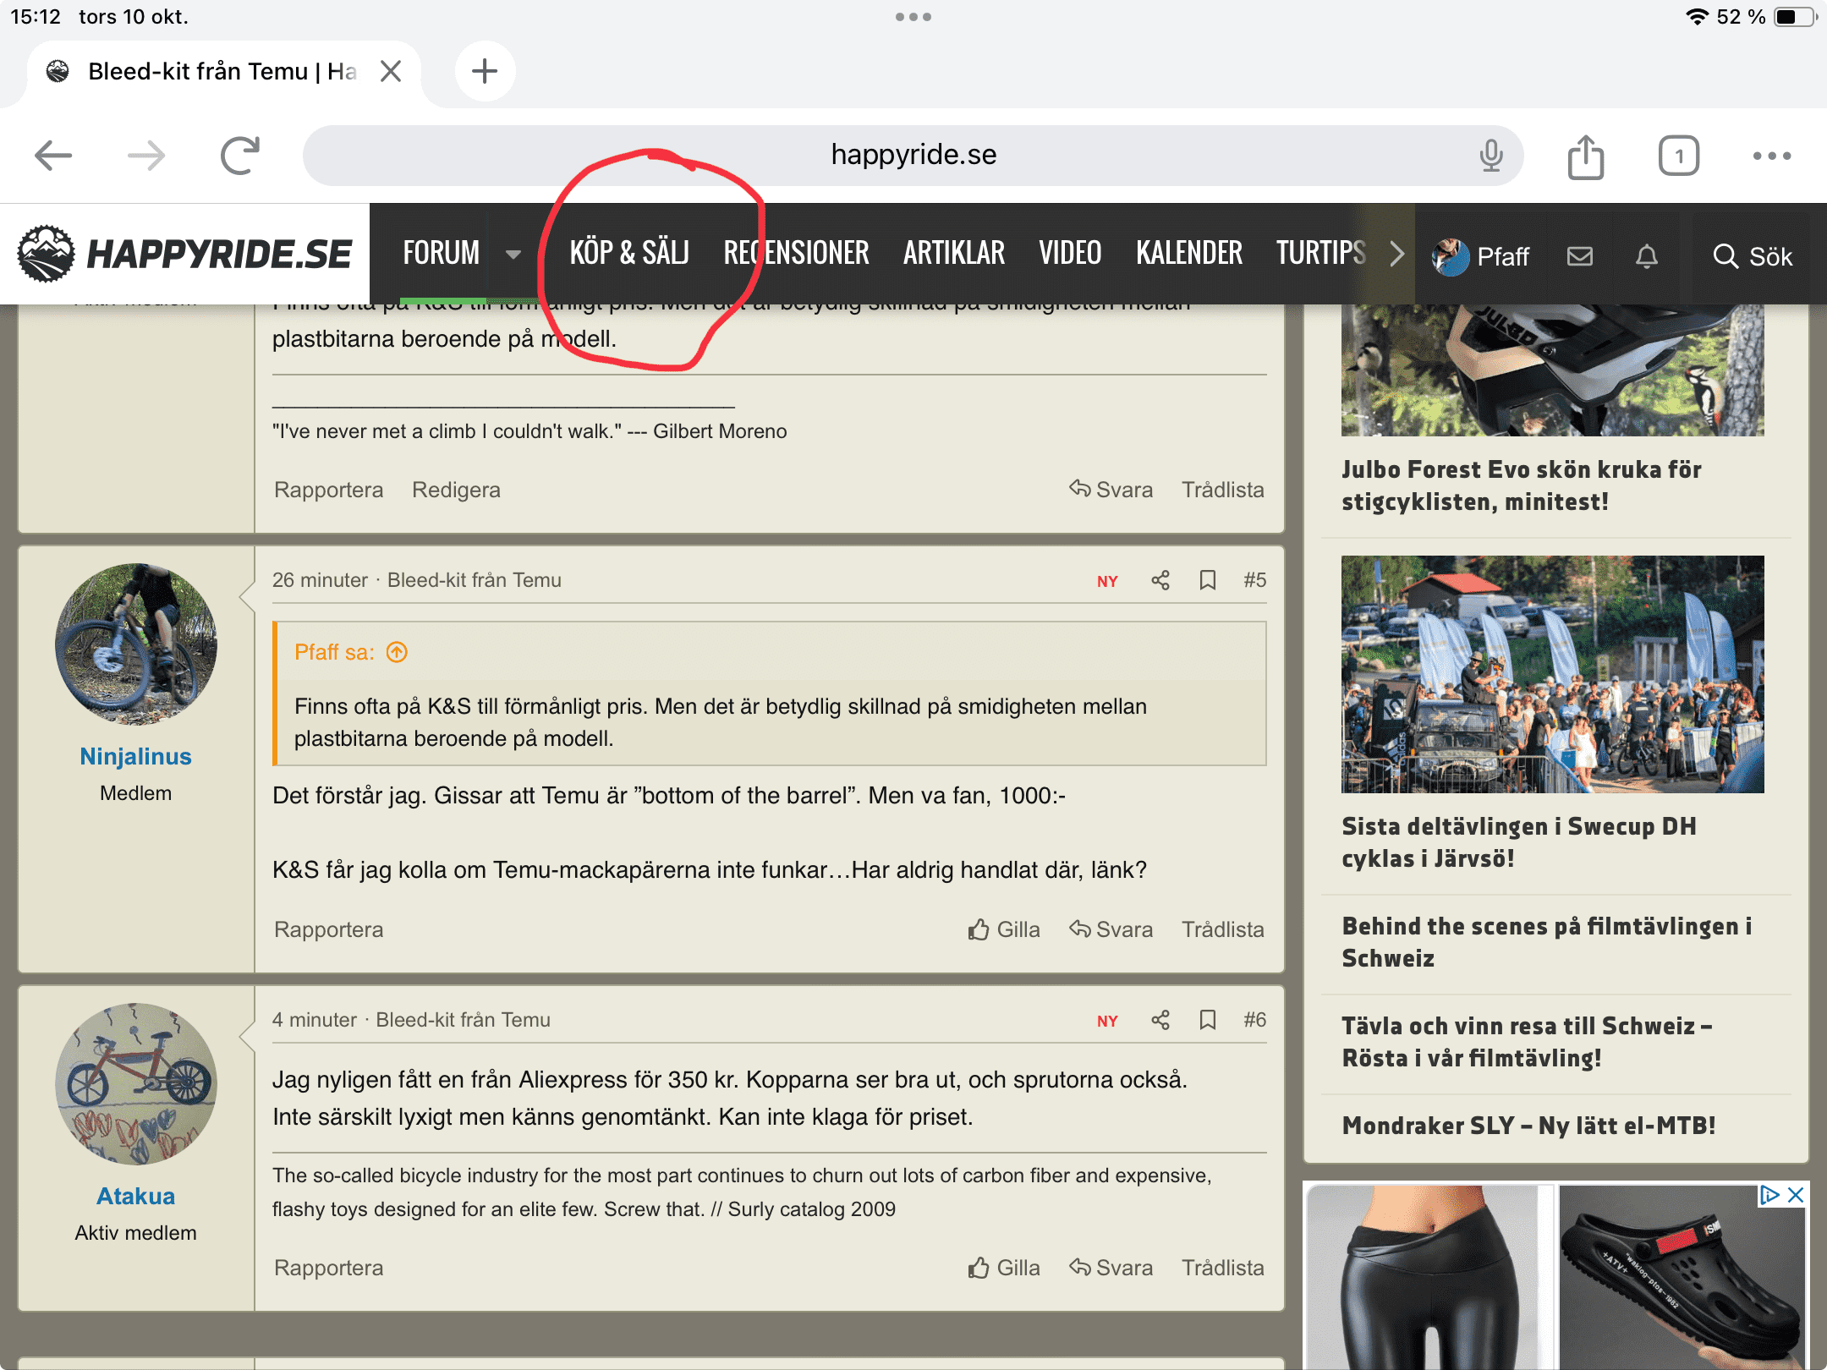The image size is (1827, 1370).
Task: Bookmark post #6 with the bookmark icon
Action: tap(1208, 1020)
